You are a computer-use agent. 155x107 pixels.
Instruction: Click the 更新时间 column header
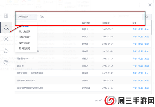click(x=106, y=23)
